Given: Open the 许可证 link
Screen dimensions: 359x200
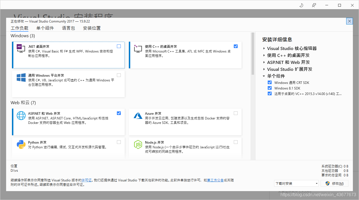Looking at the screenshot, I should pos(87,180).
